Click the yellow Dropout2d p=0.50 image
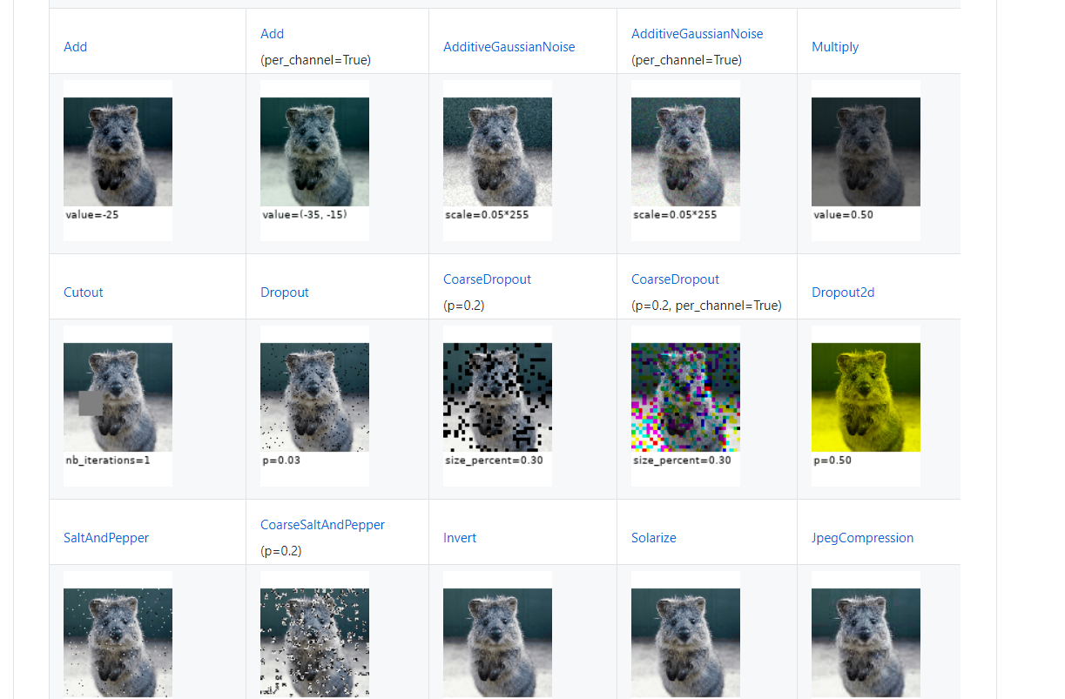Viewport: 1065px width, 699px height. click(x=866, y=406)
